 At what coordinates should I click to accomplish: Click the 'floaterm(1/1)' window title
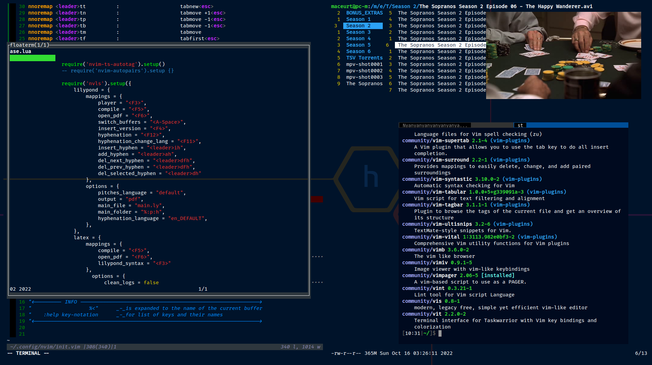(x=30, y=45)
